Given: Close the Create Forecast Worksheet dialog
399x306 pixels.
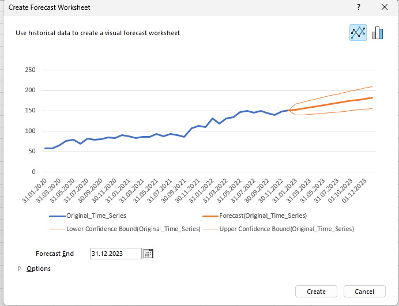Looking at the screenshot, I should click(x=385, y=7).
